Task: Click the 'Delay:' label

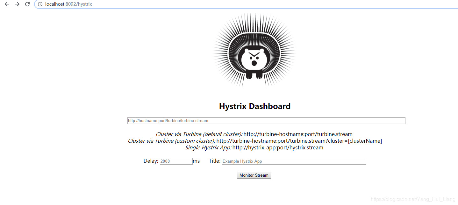Action: [x=151, y=161]
